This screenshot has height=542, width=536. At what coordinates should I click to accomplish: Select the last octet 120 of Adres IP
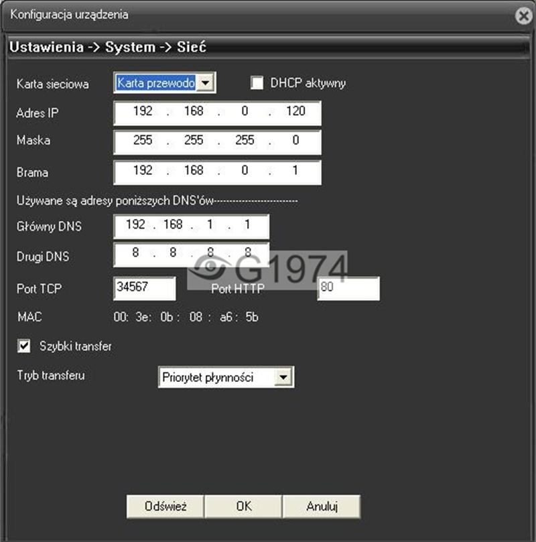tap(295, 111)
